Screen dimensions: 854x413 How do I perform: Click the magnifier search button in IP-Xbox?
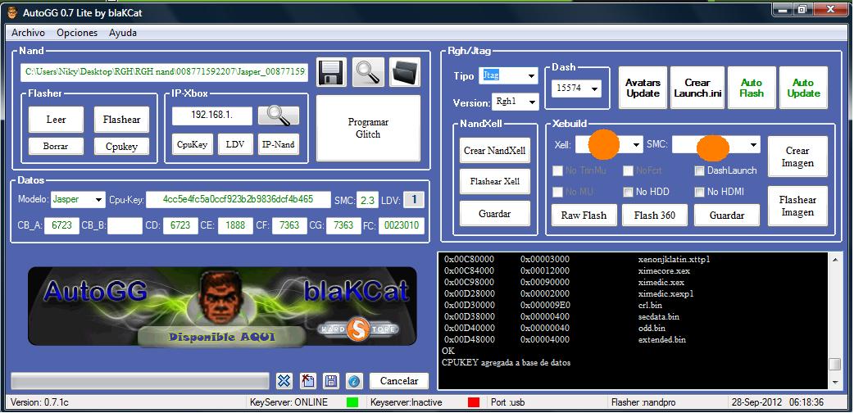point(278,116)
